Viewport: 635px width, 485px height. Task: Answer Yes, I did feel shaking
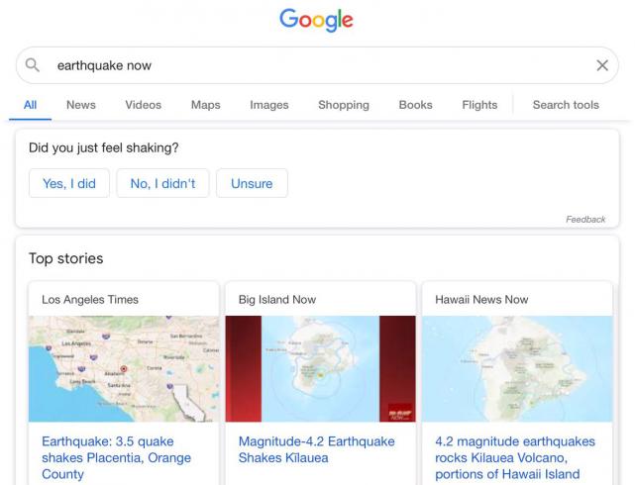[69, 183]
